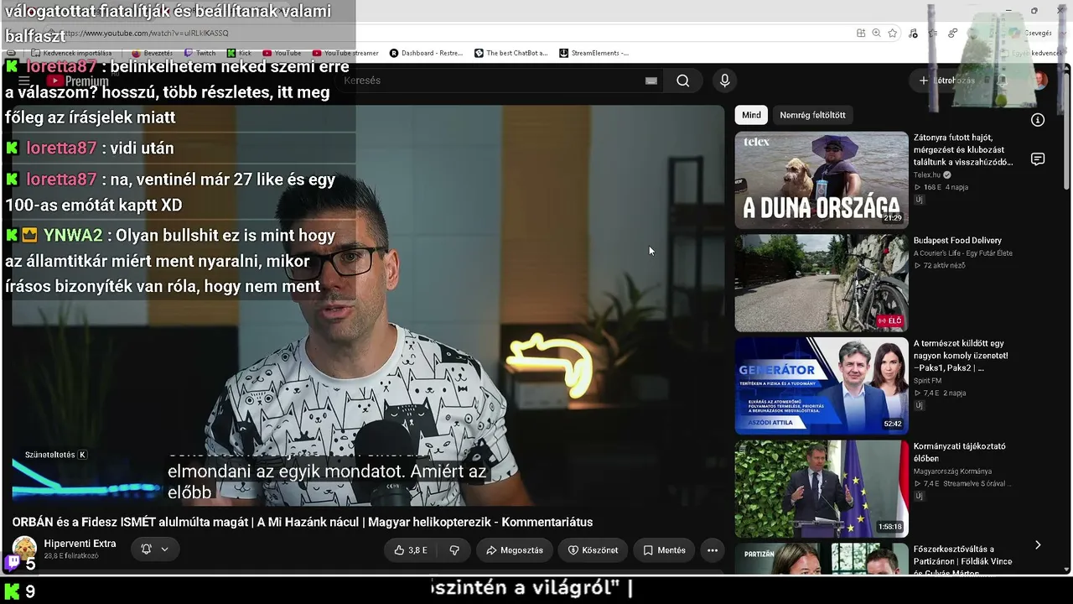The width and height of the screenshot is (1073, 604).
Task: Open the 'Dashboard - Restre...' bookmark
Action: coord(426,53)
